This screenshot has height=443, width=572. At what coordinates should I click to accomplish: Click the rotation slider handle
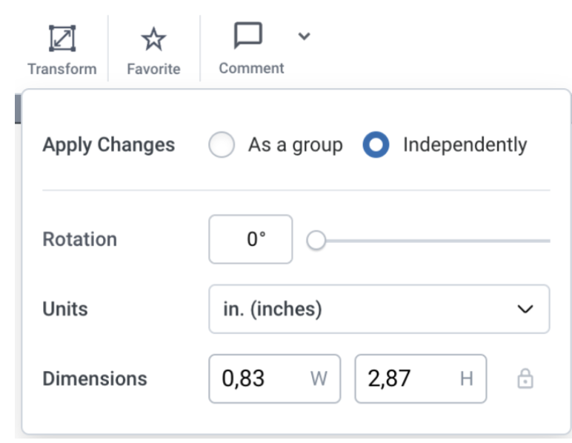pyautogui.click(x=316, y=240)
